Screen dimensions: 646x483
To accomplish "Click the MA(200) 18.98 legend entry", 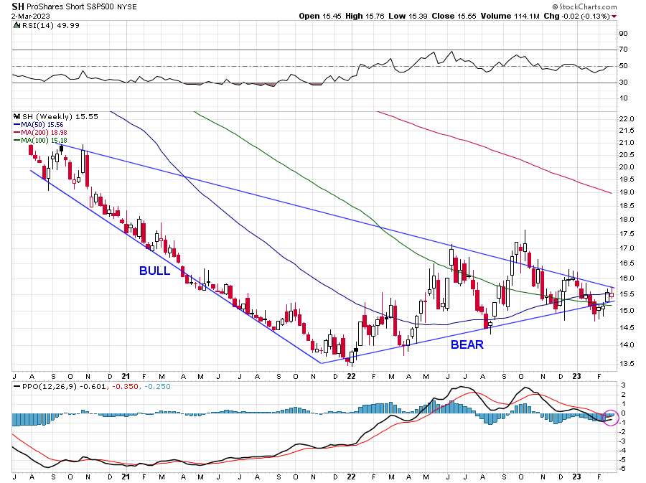I will point(40,133).
